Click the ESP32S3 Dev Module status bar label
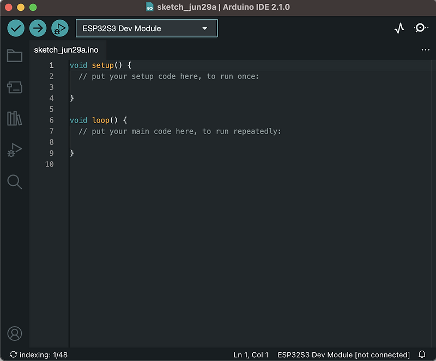The height and width of the screenshot is (361, 436). 343,354
